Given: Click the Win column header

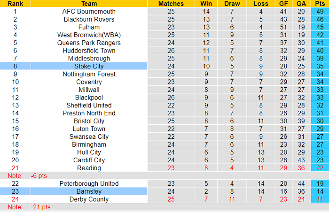Looking at the screenshot, I should [206, 3].
